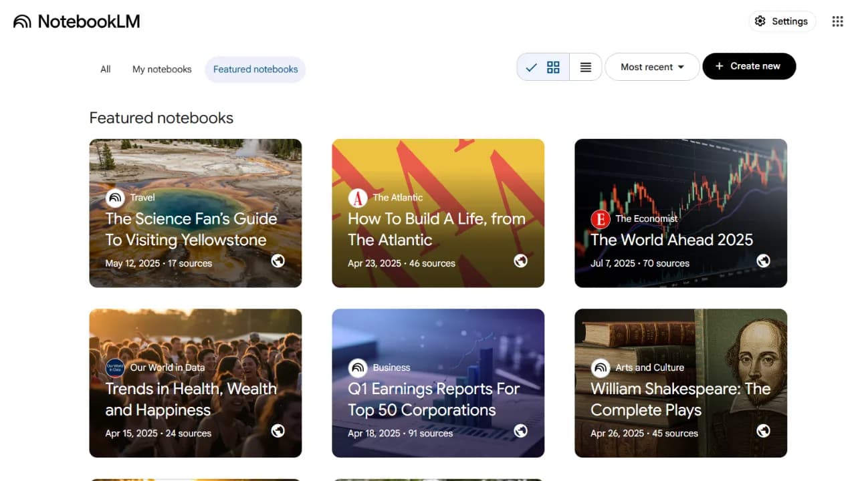The image size is (856, 481).
Task: Click the NotebookLM logo icon
Action: (22, 21)
